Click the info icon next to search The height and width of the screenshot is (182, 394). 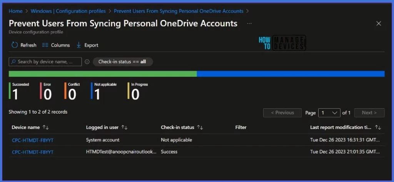point(87,62)
